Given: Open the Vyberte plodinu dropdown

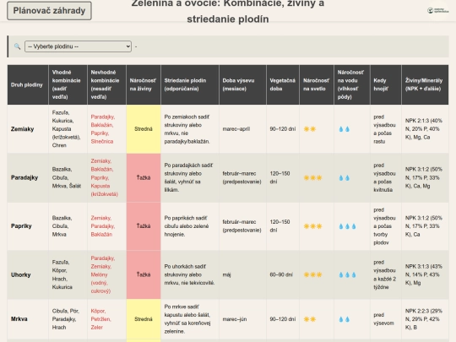Looking at the screenshot, I should click(x=78, y=46).
